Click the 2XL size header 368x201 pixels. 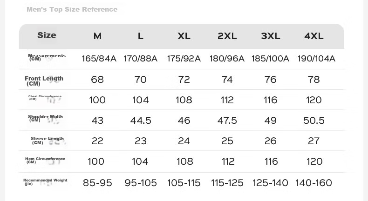point(227,36)
